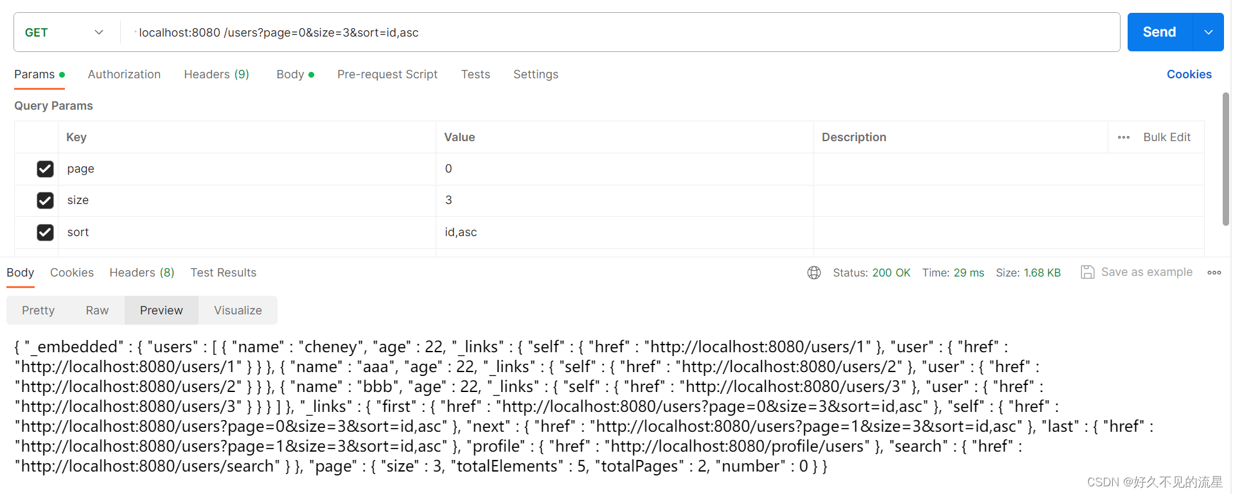
Task: Open the Settings tab
Action: [536, 74]
